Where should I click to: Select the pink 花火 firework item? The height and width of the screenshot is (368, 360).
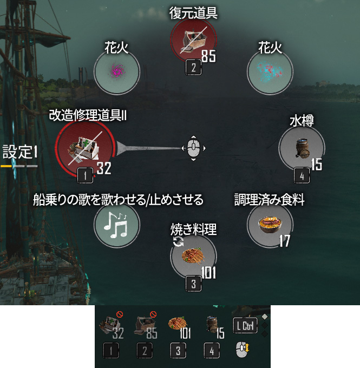pos(117,72)
